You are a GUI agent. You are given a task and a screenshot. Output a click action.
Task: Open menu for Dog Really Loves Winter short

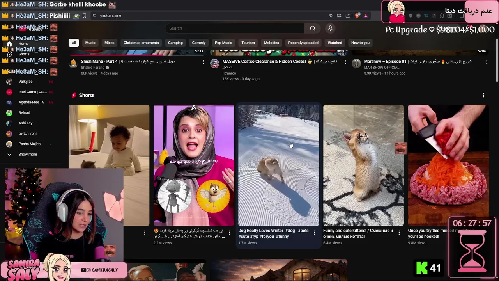click(x=314, y=233)
